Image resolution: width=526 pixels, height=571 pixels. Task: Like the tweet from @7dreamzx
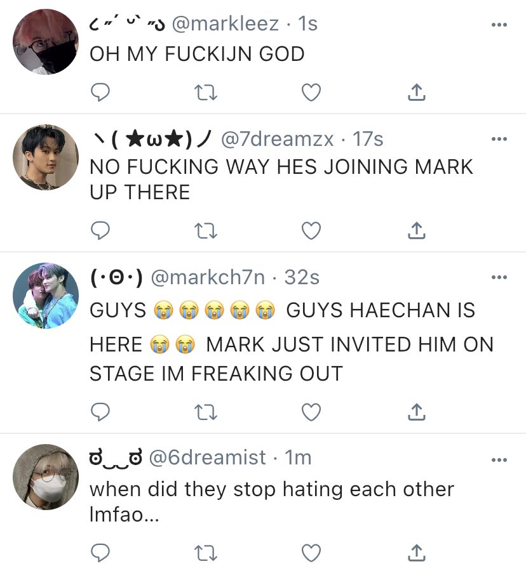pyautogui.click(x=311, y=231)
